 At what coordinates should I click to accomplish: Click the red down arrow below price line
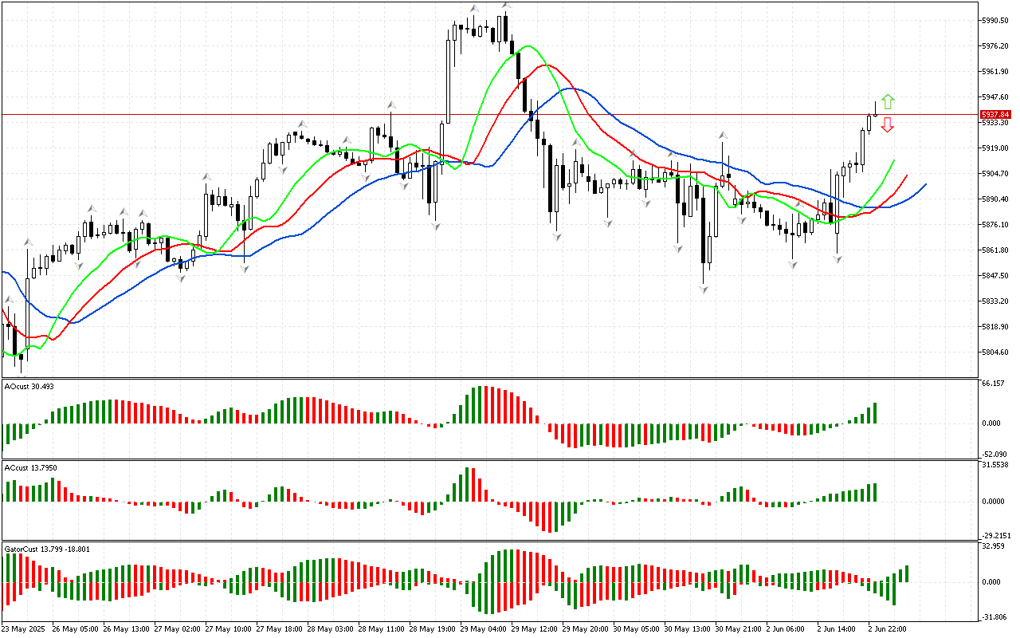887,125
